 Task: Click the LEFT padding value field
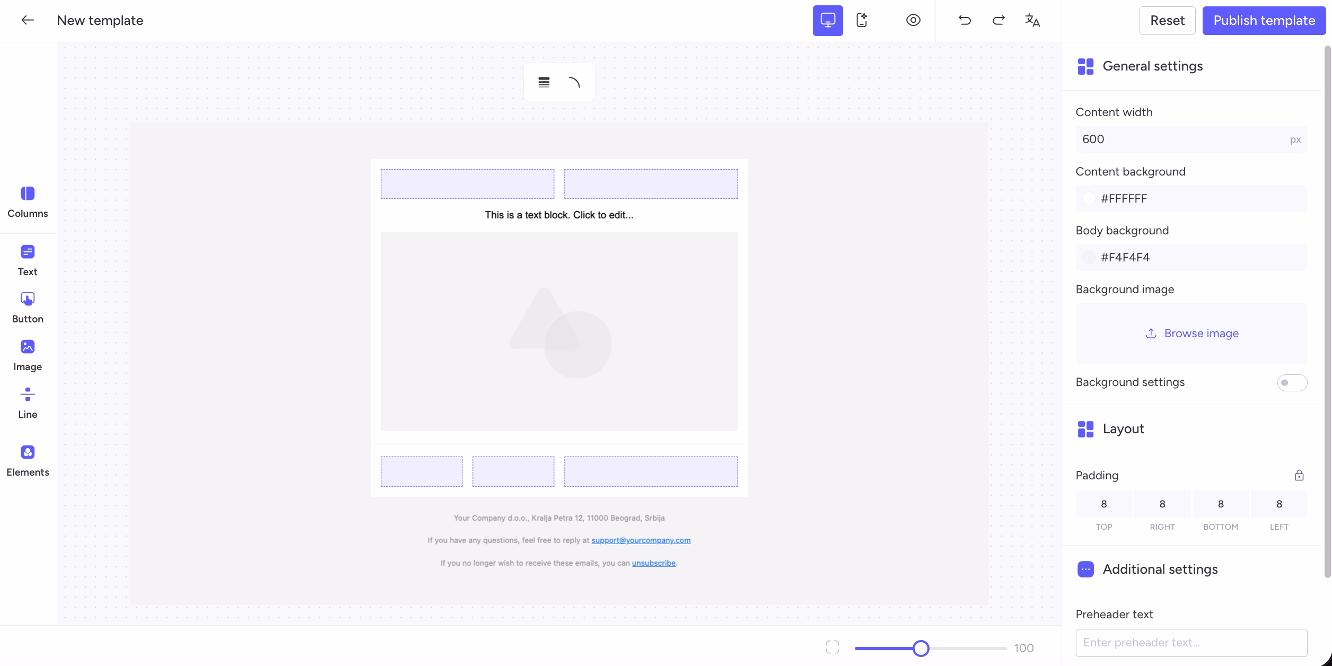[1279, 504]
